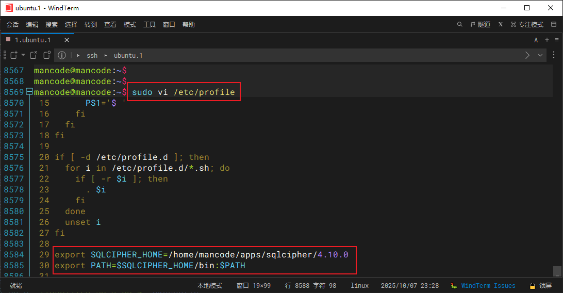Click the 本地模式 status bar toggle

coord(209,285)
